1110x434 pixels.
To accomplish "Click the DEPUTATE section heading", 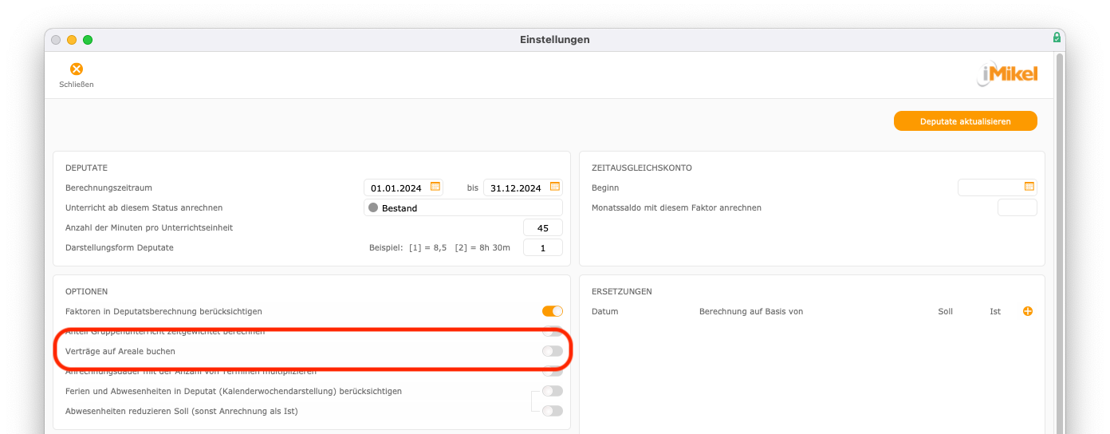I will click(x=86, y=168).
